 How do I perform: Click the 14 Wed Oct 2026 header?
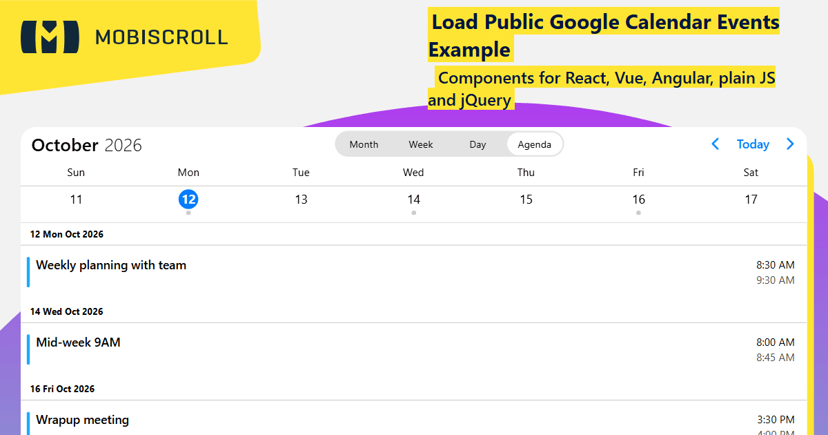tap(413, 311)
